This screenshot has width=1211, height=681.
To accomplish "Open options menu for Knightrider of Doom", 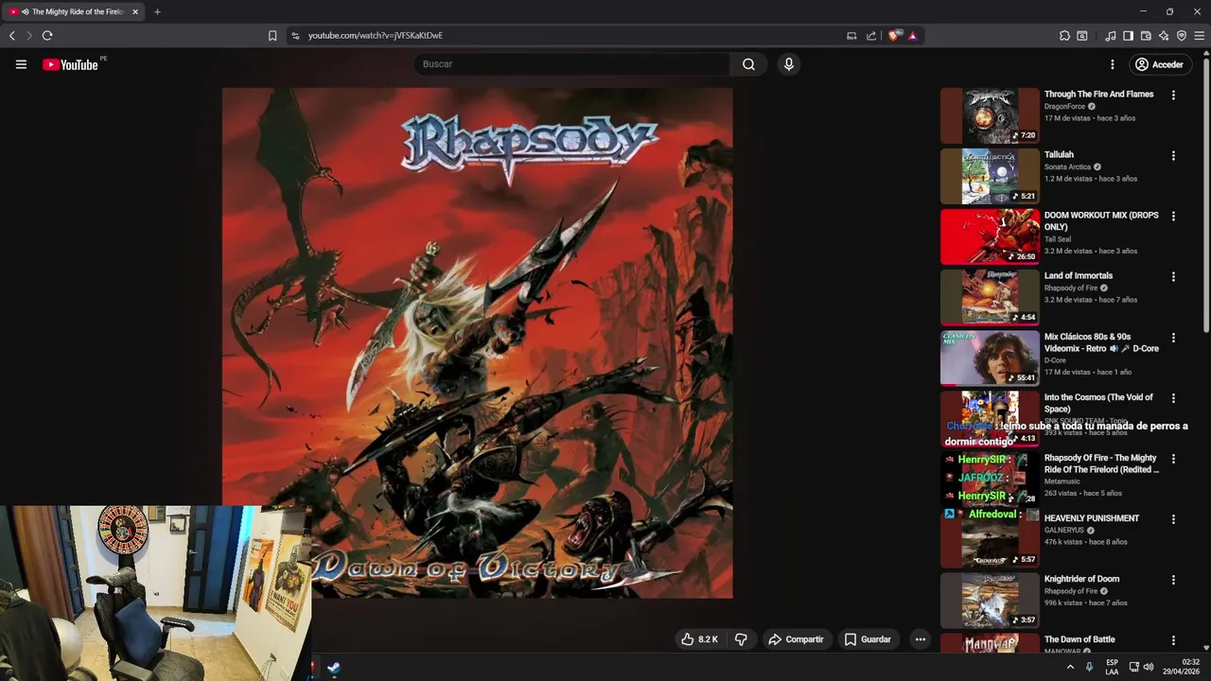I will 1173,580.
